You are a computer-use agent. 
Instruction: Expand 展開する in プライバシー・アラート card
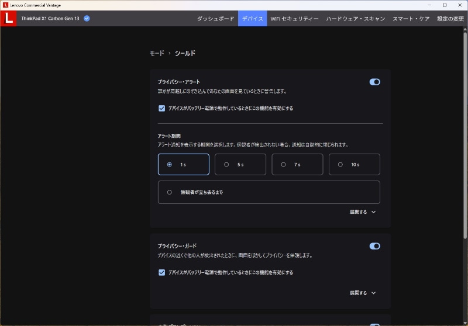[363, 212]
